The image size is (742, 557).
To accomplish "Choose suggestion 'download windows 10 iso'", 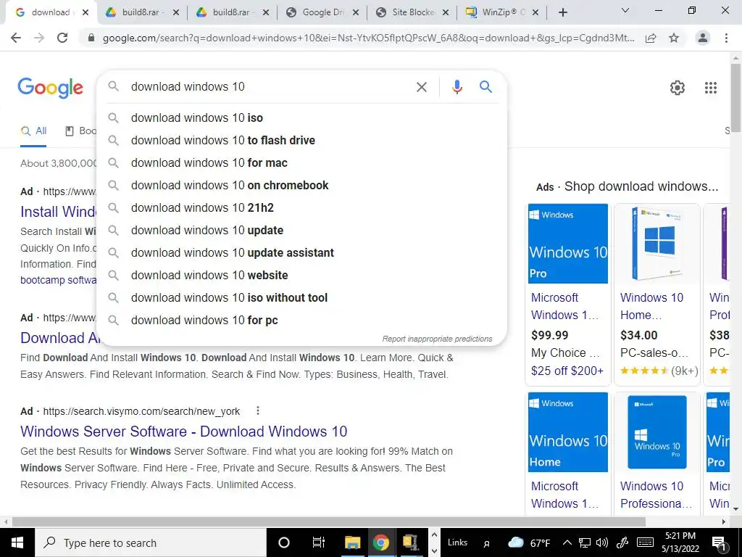I will [301, 118].
